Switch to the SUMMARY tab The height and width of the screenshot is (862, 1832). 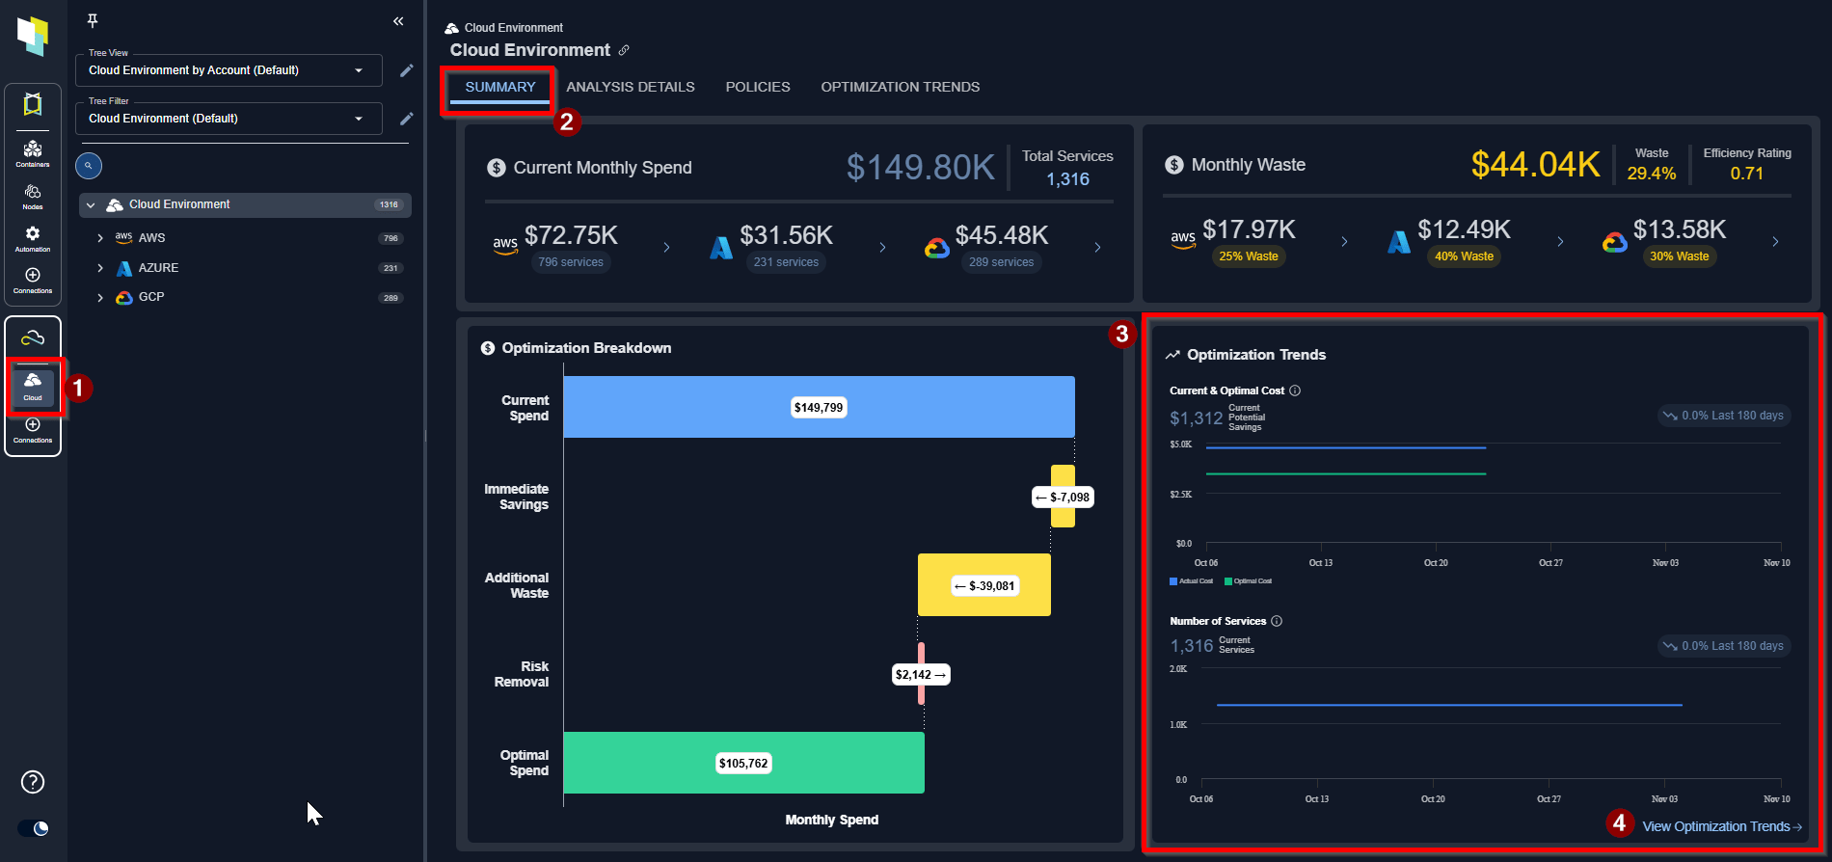500,87
